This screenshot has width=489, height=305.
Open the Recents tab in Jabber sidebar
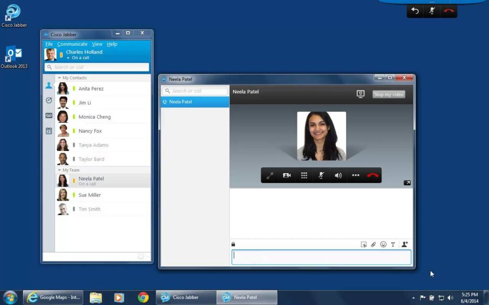coord(49,100)
